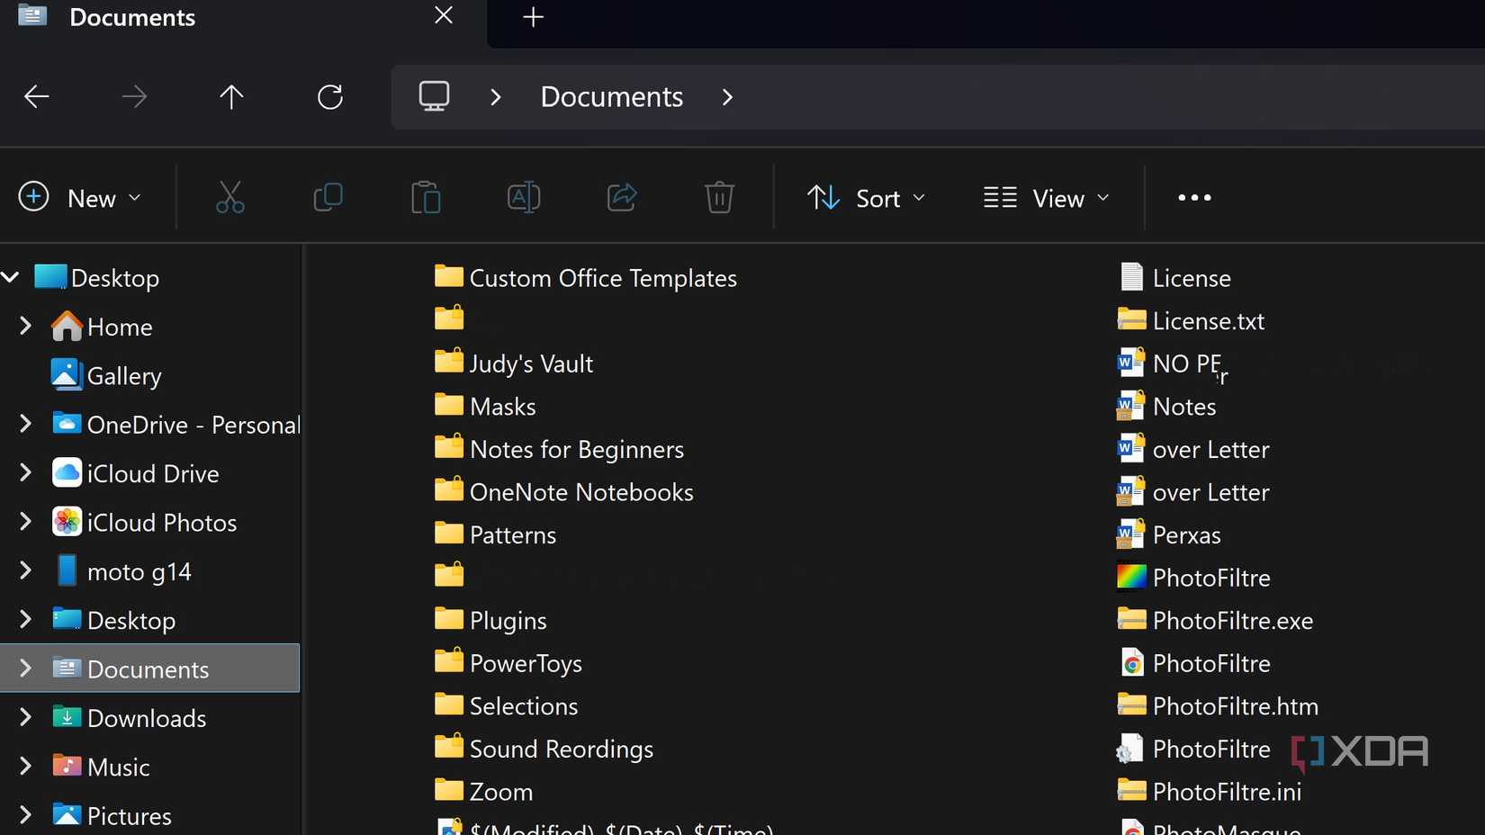Image resolution: width=1485 pixels, height=835 pixels.
Task: Open the Downloads folder from the sidebar
Action: [147, 718]
